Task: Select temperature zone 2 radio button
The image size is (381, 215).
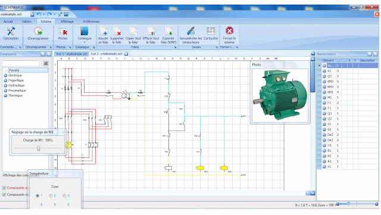Action: 51,195
